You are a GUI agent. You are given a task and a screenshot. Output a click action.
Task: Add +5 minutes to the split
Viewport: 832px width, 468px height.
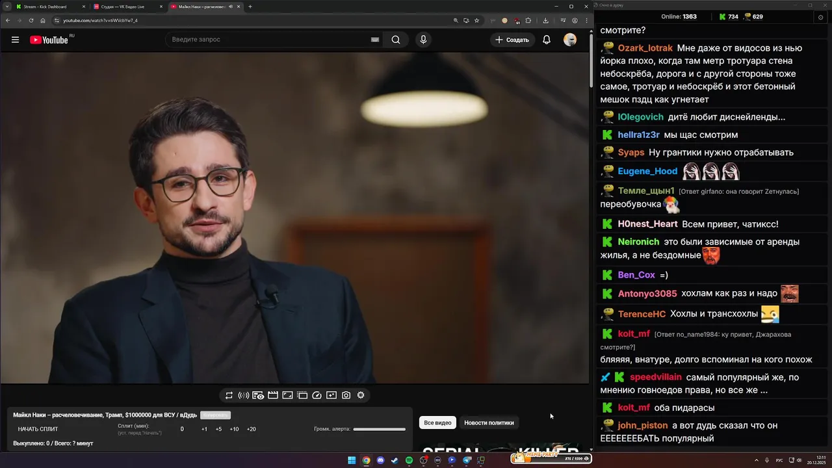click(x=218, y=429)
